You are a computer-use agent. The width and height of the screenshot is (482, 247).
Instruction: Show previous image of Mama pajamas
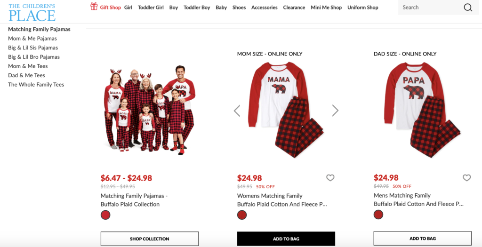[237, 111]
